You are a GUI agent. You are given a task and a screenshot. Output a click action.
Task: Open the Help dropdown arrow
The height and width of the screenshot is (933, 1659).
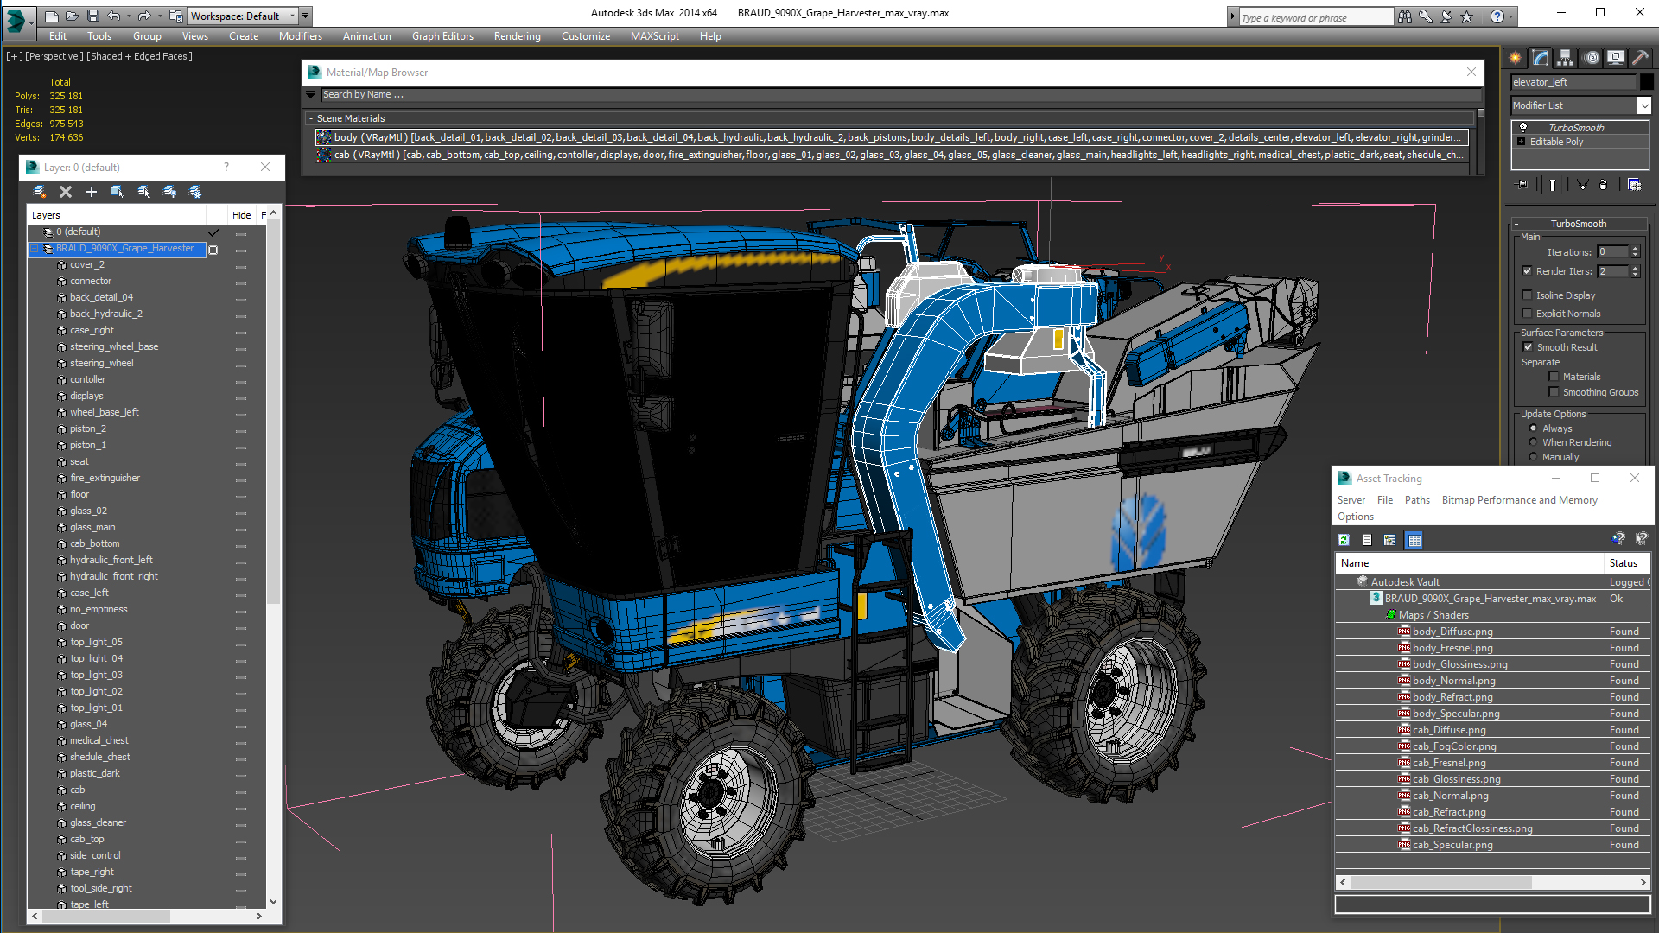coord(1511,16)
